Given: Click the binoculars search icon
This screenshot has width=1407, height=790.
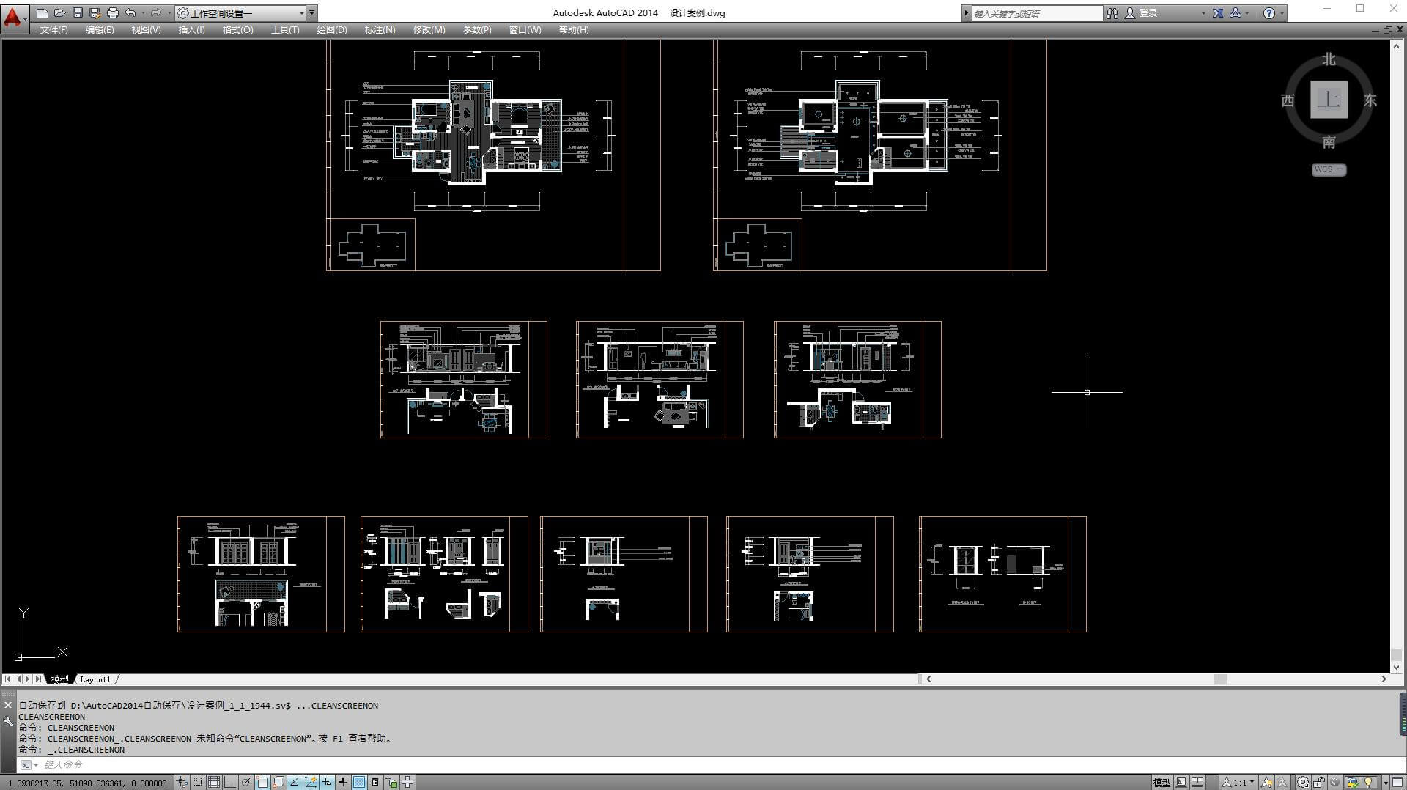Looking at the screenshot, I should coord(1112,13).
